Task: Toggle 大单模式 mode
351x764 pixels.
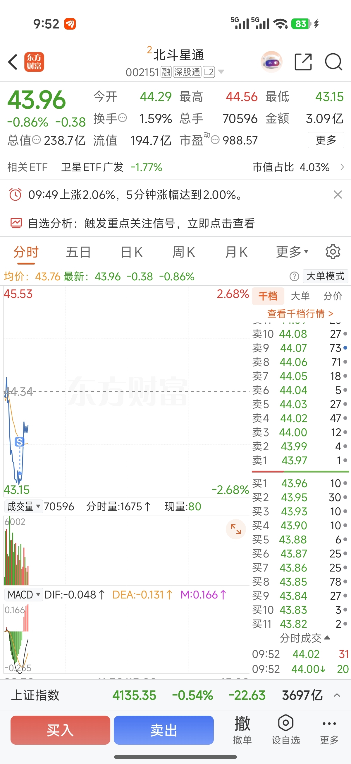Action: coord(325,277)
